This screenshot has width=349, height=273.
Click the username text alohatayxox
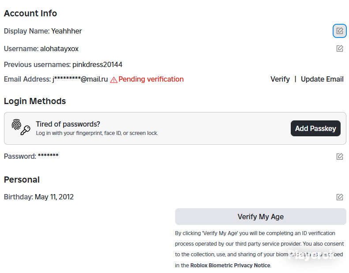click(x=60, y=49)
